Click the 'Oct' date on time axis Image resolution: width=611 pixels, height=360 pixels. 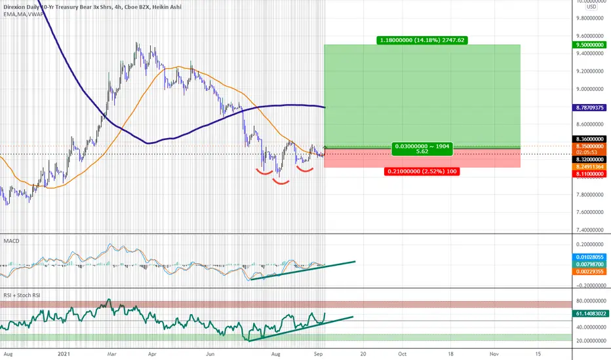point(403,353)
